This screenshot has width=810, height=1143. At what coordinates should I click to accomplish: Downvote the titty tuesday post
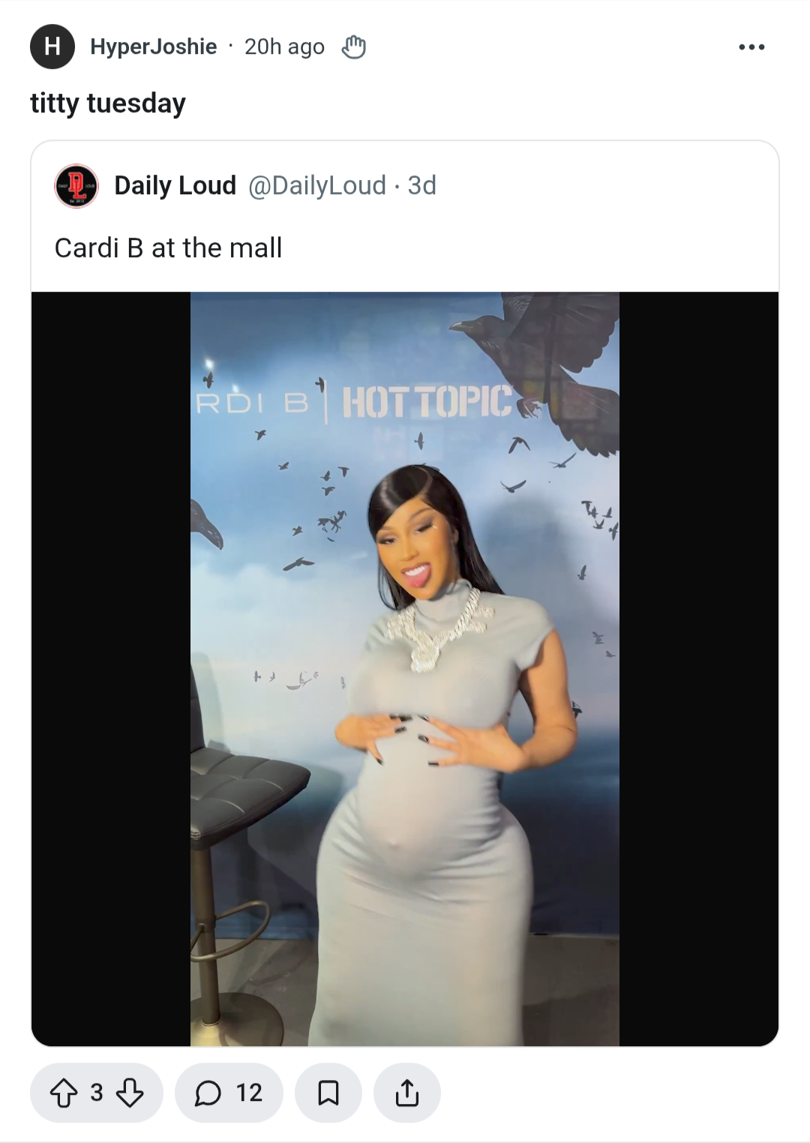130,1093
